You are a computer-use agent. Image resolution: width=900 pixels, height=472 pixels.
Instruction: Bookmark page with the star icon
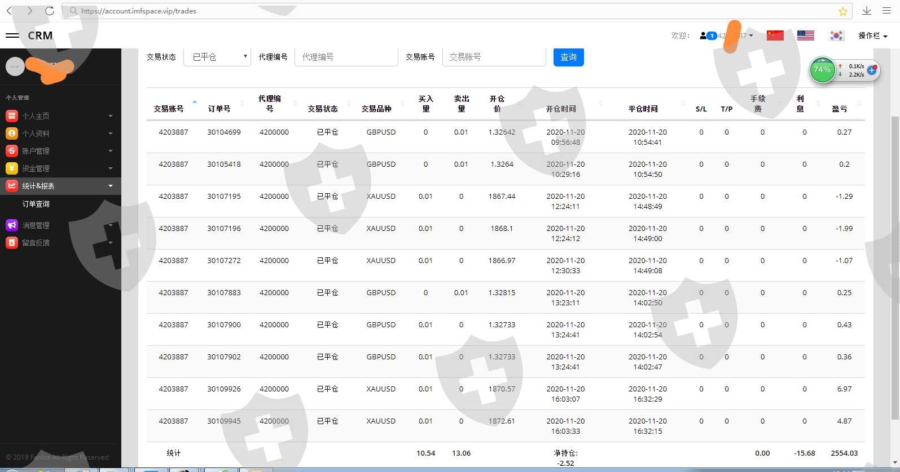click(x=842, y=11)
